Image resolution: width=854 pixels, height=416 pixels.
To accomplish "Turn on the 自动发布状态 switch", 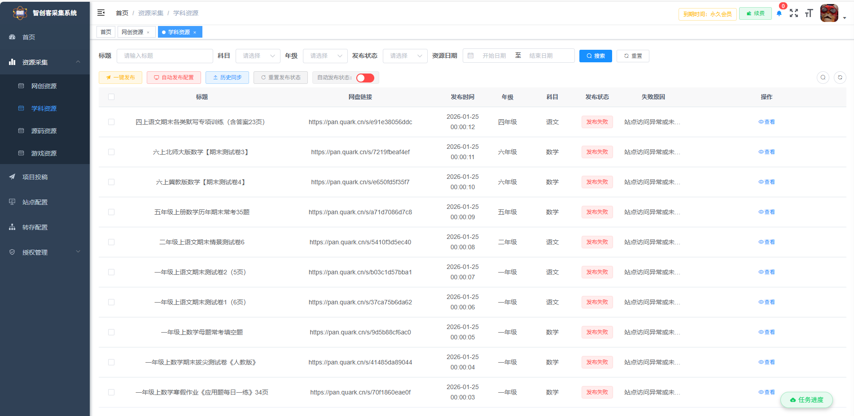I will [x=365, y=77].
